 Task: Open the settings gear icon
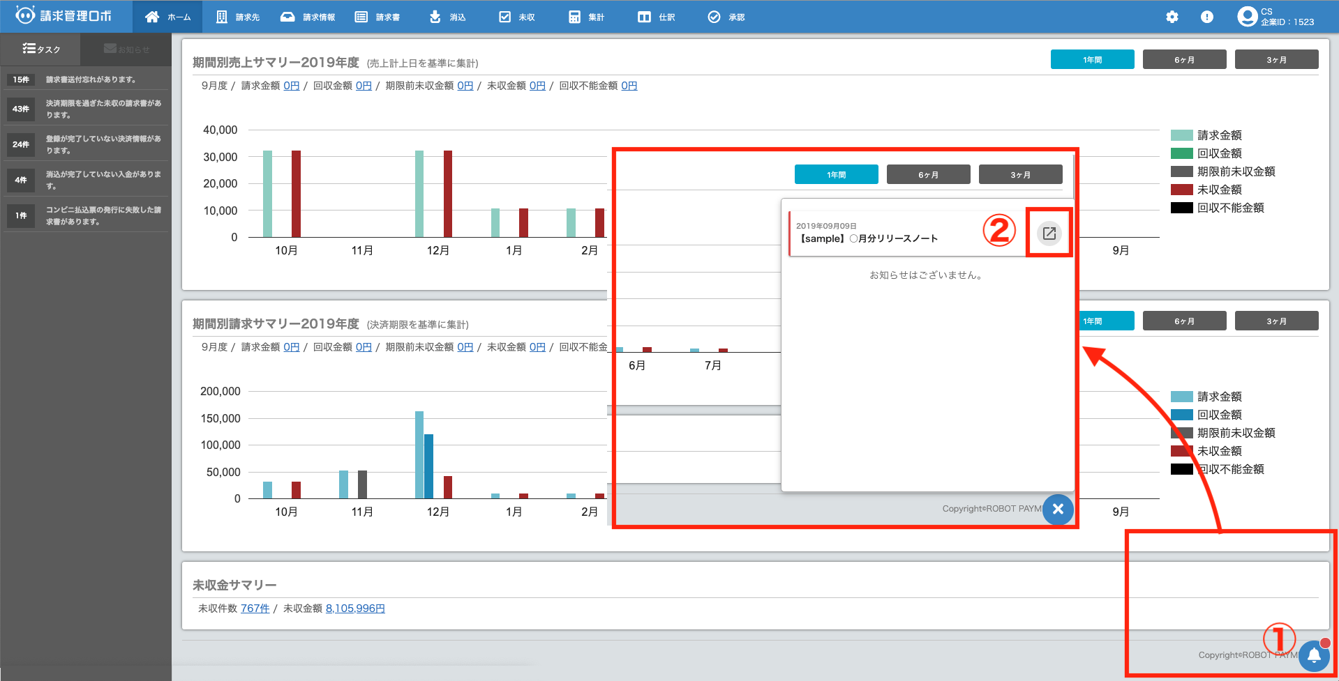coord(1172,17)
